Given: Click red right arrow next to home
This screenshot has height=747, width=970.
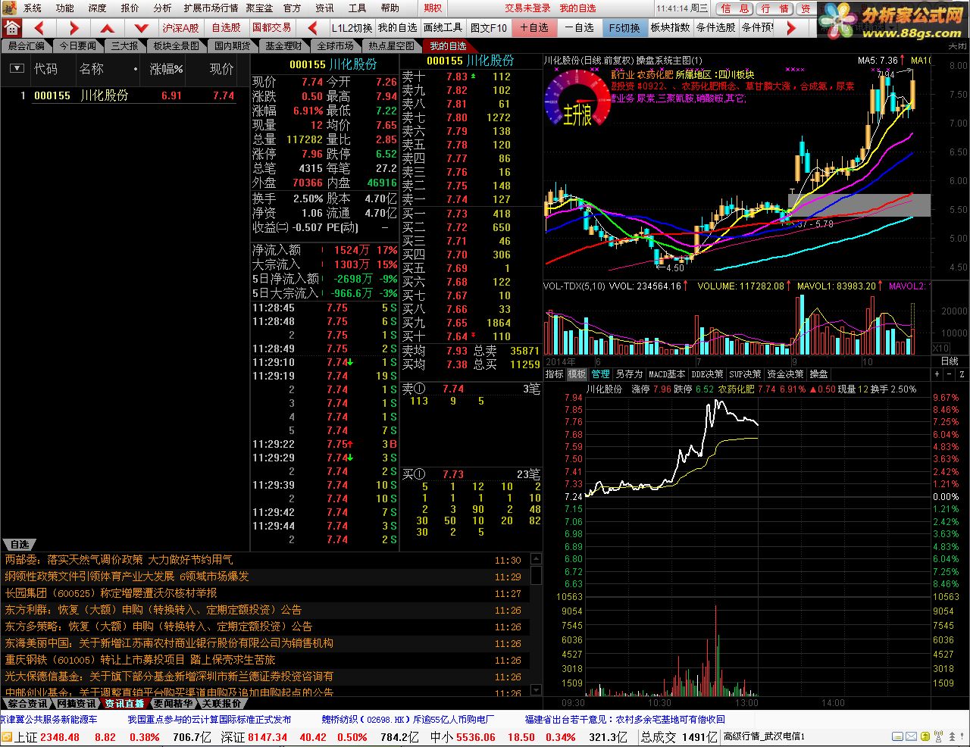Looking at the screenshot, I should (x=74, y=28).
